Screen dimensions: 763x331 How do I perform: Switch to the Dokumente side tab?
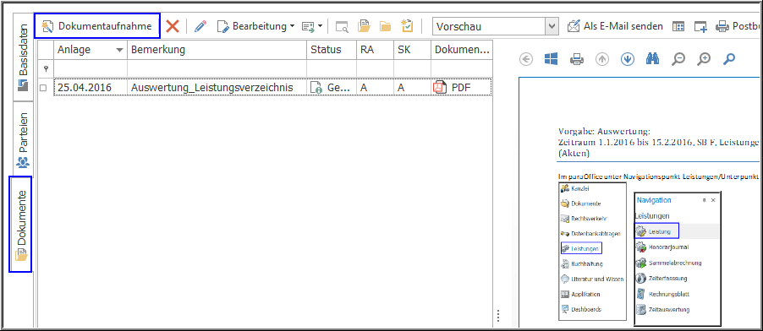pos(20,224)
